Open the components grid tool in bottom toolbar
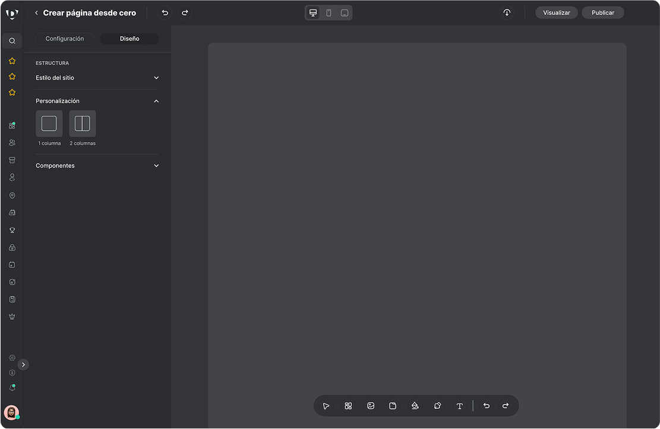This screenshot has height=429, width=660. (348, 406)
